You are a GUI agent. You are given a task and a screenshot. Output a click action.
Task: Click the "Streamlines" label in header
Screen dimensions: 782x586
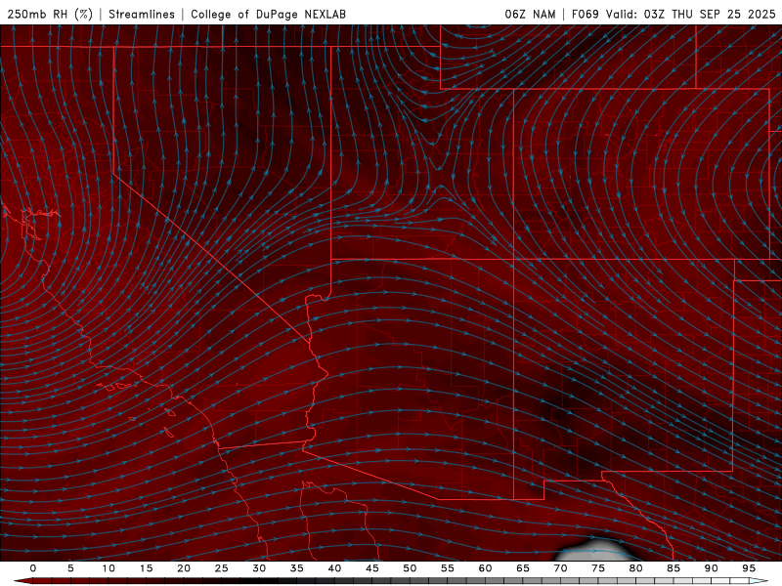point(142,14)
